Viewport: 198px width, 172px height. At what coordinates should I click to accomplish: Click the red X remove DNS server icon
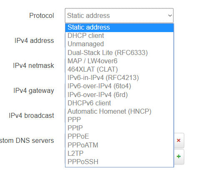179,140
